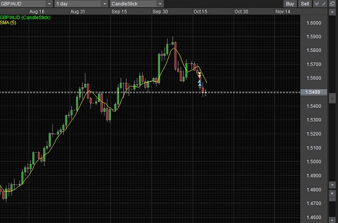Click the 1.5000 price axis label
The height and width of the screenshot is (223, 338).
click(x=314, y=162)
